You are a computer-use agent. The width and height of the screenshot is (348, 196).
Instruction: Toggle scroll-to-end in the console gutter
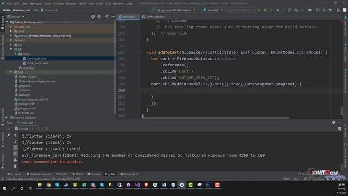[15, 154]
